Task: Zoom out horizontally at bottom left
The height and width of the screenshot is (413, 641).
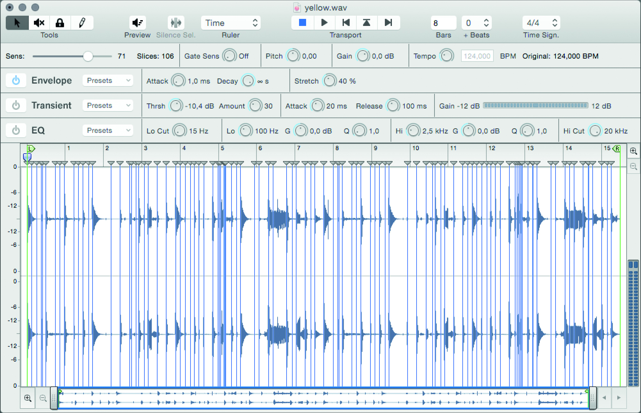Action: [x=43, y=398]
